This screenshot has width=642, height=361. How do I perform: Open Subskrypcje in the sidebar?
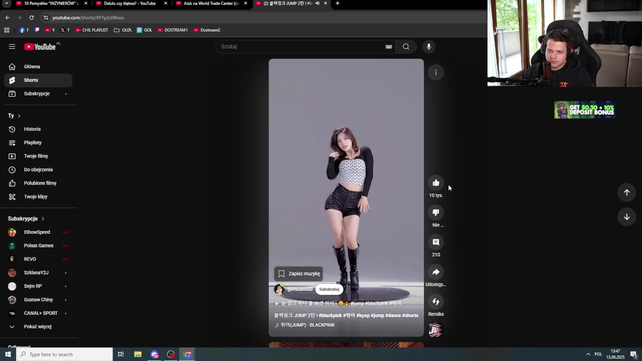38,94
